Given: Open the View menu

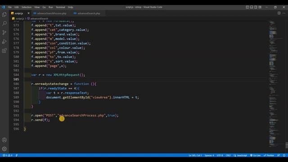Looking at the screenshot, I should tap(37, 7).
